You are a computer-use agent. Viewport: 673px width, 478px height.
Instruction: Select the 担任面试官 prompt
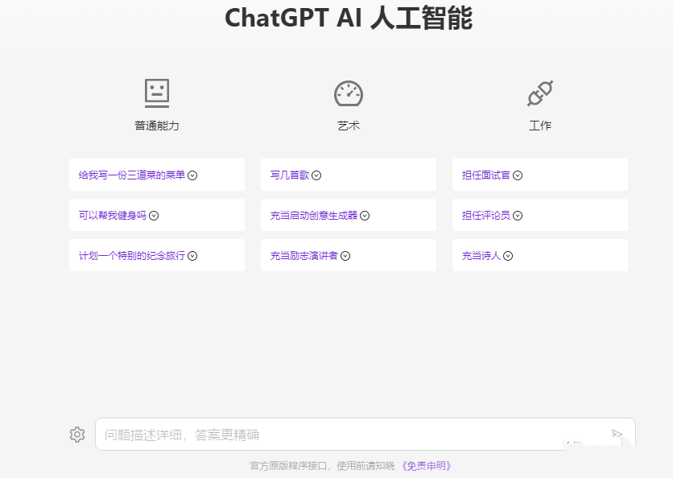pyautogui.click(x=486, y=175)
